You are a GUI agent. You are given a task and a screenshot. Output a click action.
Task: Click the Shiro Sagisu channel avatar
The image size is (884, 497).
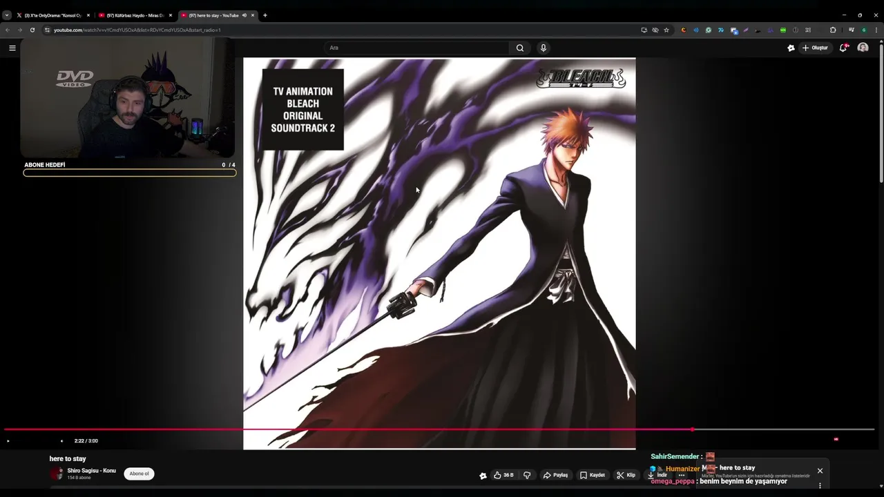[57, 474]
